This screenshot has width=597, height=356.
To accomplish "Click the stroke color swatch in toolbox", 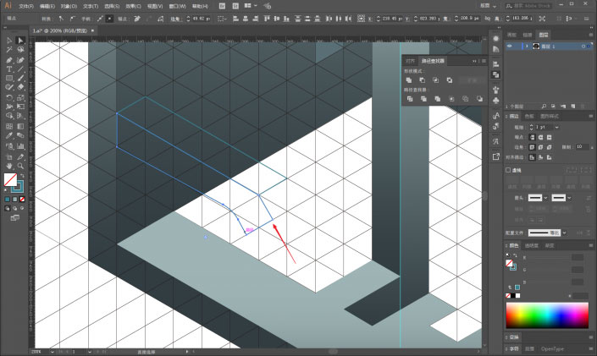I will [x=19, y=187].
